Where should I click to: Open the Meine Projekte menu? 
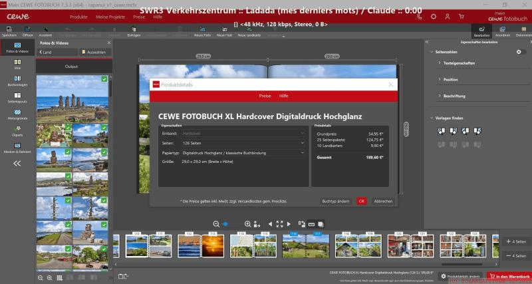[110, 17]
